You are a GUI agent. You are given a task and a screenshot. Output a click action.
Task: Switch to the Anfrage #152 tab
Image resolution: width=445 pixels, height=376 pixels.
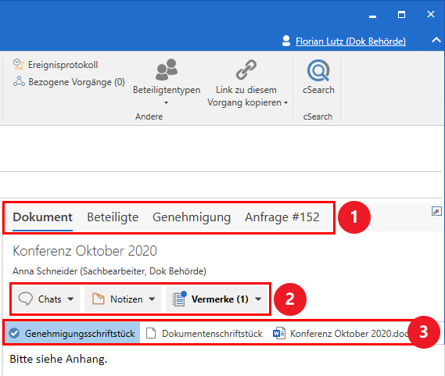click(x=282, y=217)
